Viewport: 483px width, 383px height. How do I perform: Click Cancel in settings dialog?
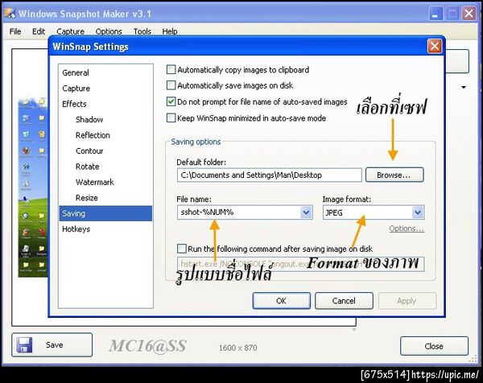pos(344,300)
